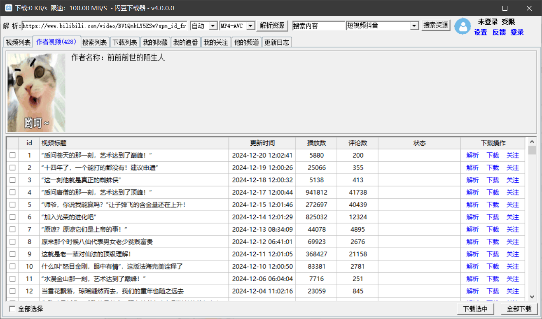Image resolution: width=542 pixels, height=319 pixels.
Task: Show the 他的频道 tab
Action: click(x=247, y=42)
